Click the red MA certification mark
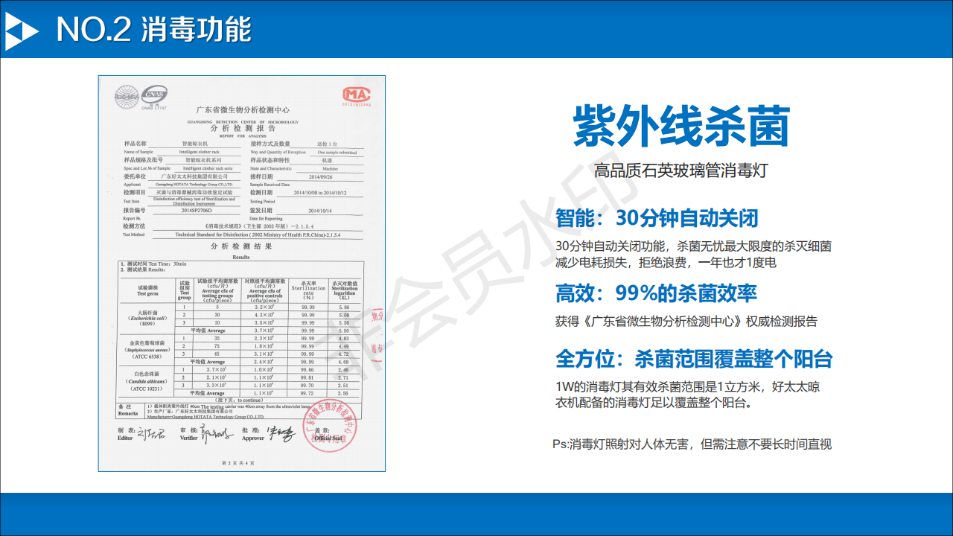 356,95
